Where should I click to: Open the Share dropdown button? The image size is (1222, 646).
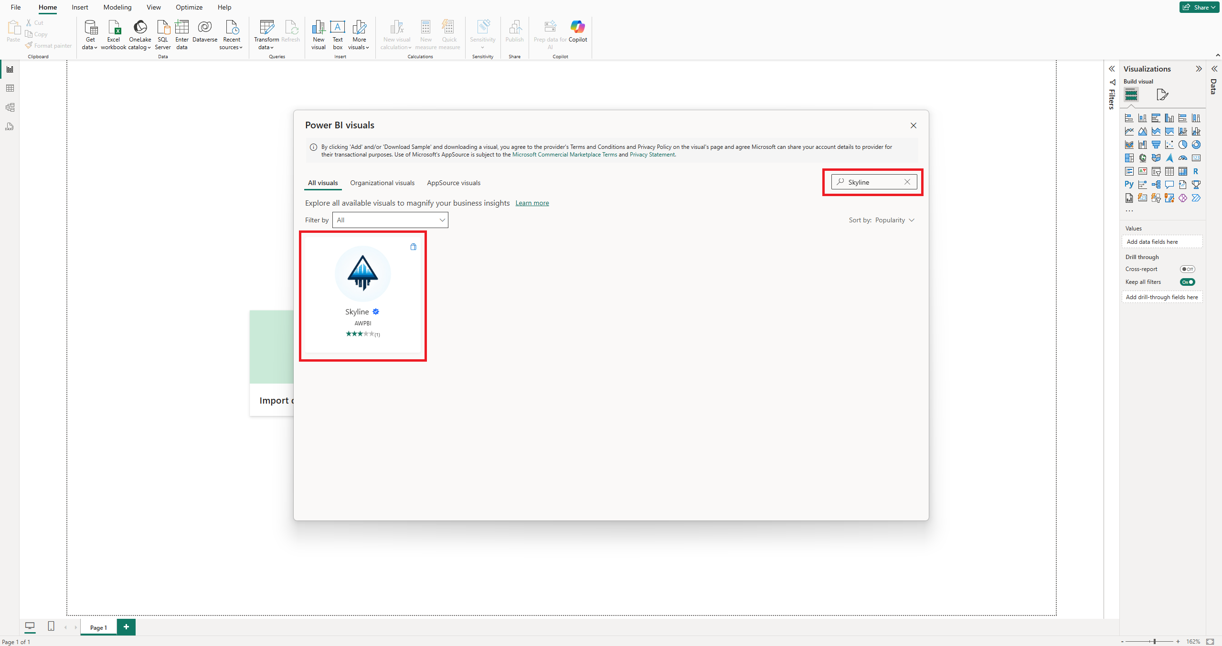point(1200,7)
